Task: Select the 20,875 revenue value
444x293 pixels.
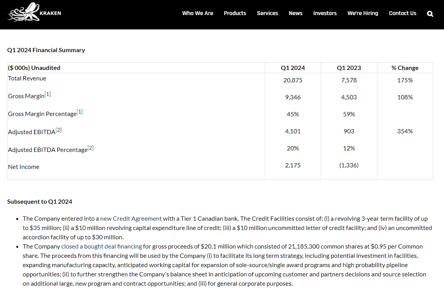Action: [293, 80]
